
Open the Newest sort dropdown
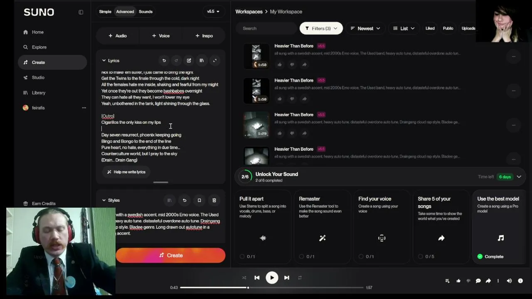tap(365, 28)
